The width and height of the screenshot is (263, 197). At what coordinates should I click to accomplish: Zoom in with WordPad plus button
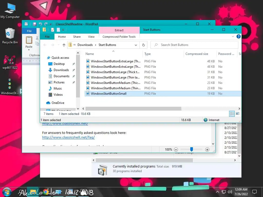[207, 150]
